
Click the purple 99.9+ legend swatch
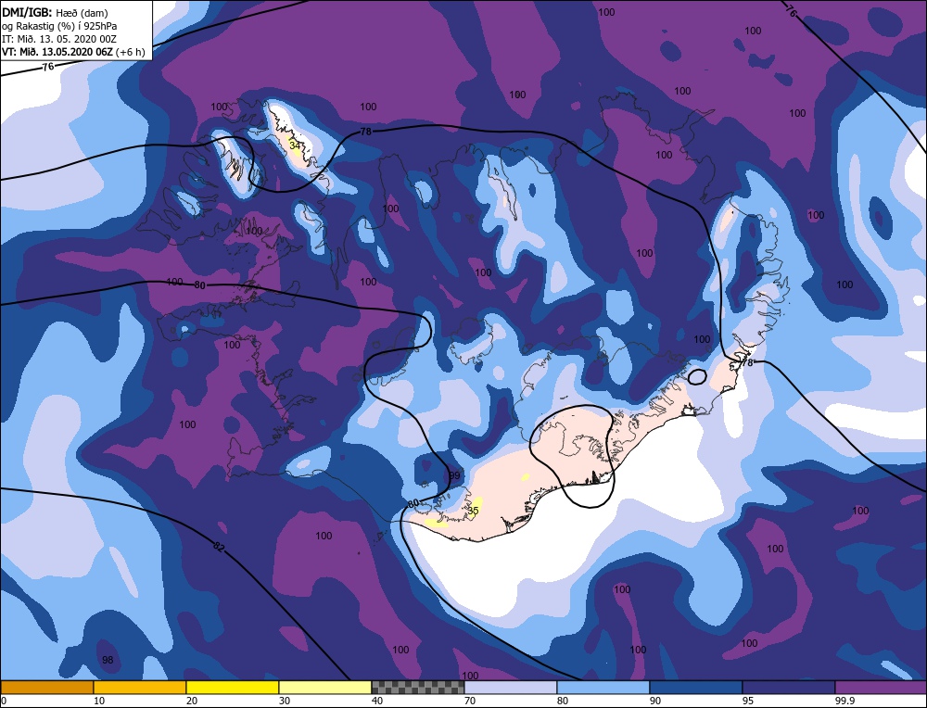(x=881, y=687)
